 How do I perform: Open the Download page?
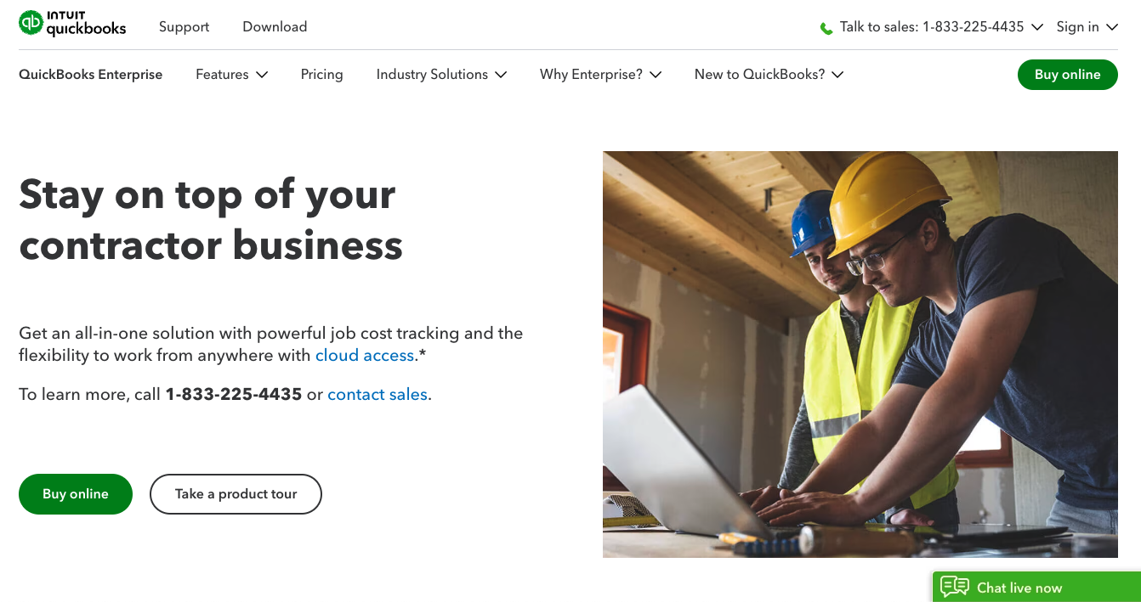point(274,27)
